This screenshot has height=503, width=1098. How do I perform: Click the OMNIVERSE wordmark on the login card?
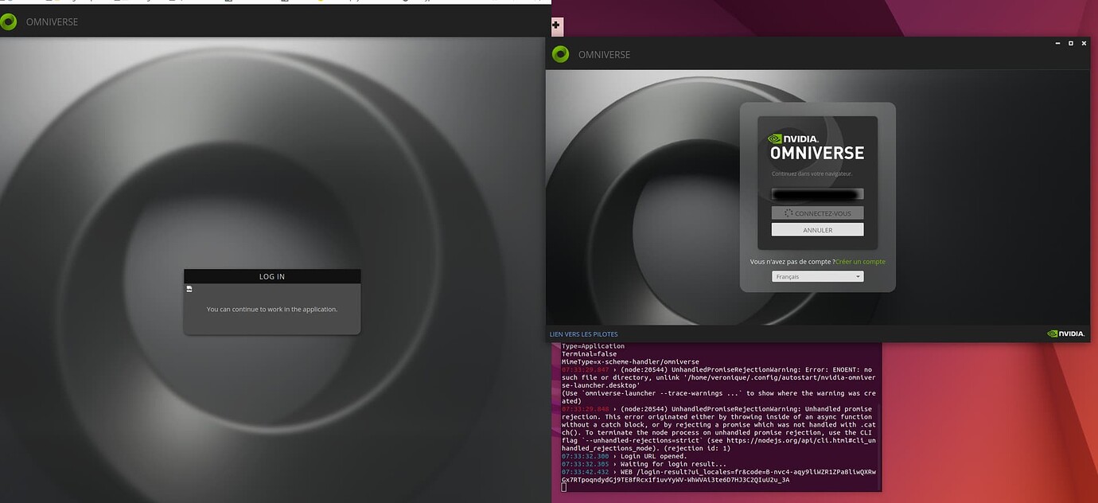click(x=817, y=154)
